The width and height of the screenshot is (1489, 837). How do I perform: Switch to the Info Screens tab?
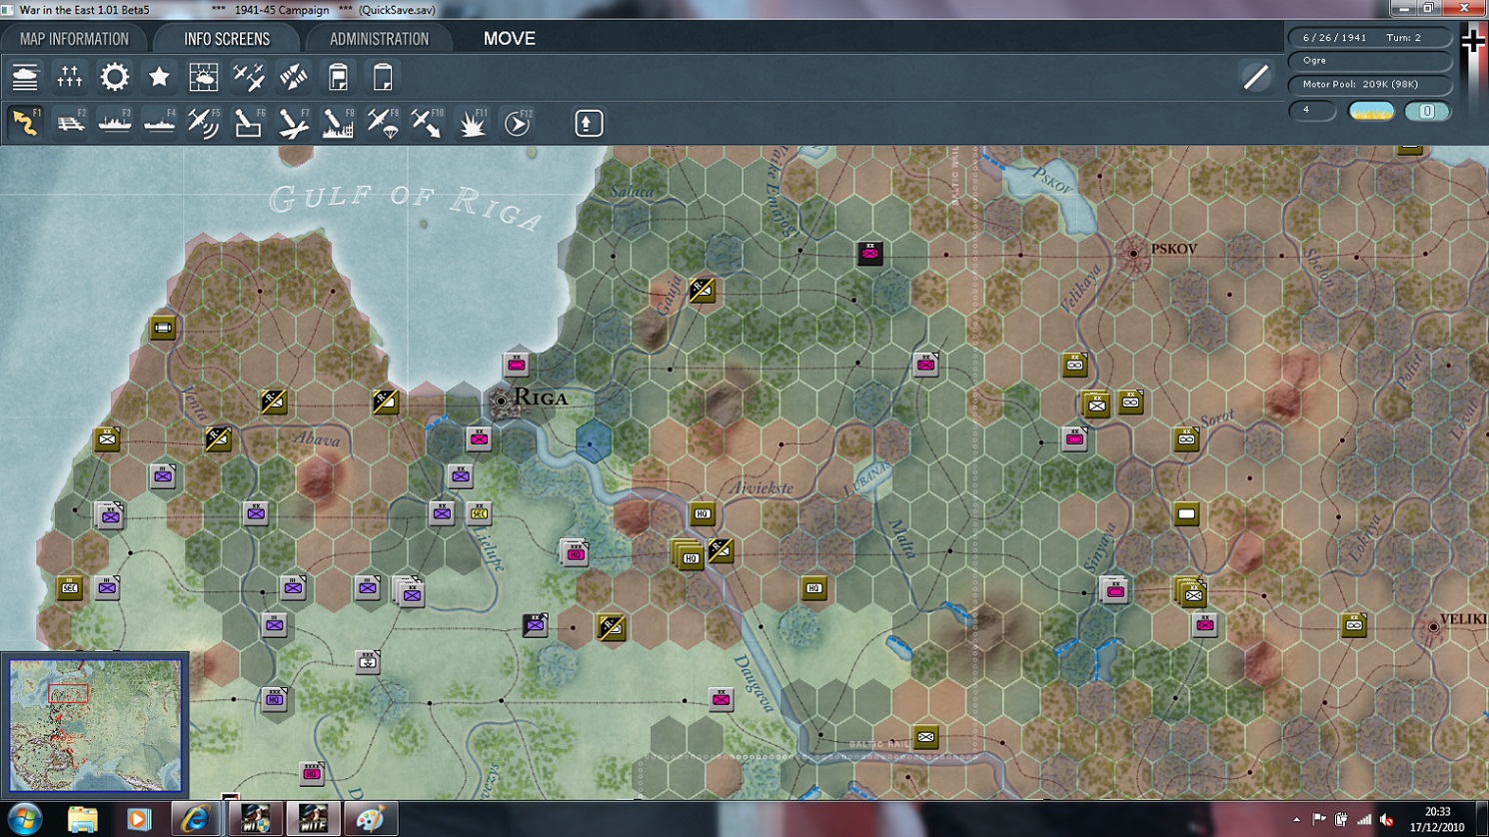tap(227, 39)
